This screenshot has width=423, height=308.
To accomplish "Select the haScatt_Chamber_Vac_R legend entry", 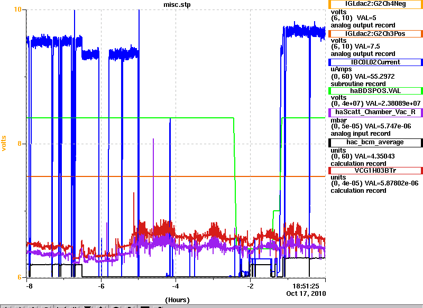I will 375,112.
